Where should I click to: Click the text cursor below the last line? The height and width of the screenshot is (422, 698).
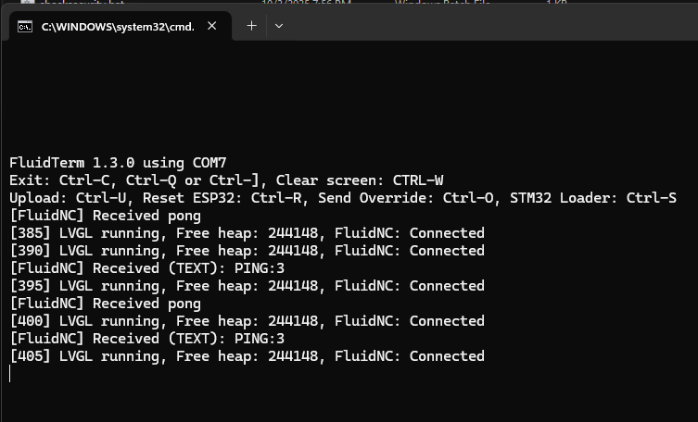[10, 374]
